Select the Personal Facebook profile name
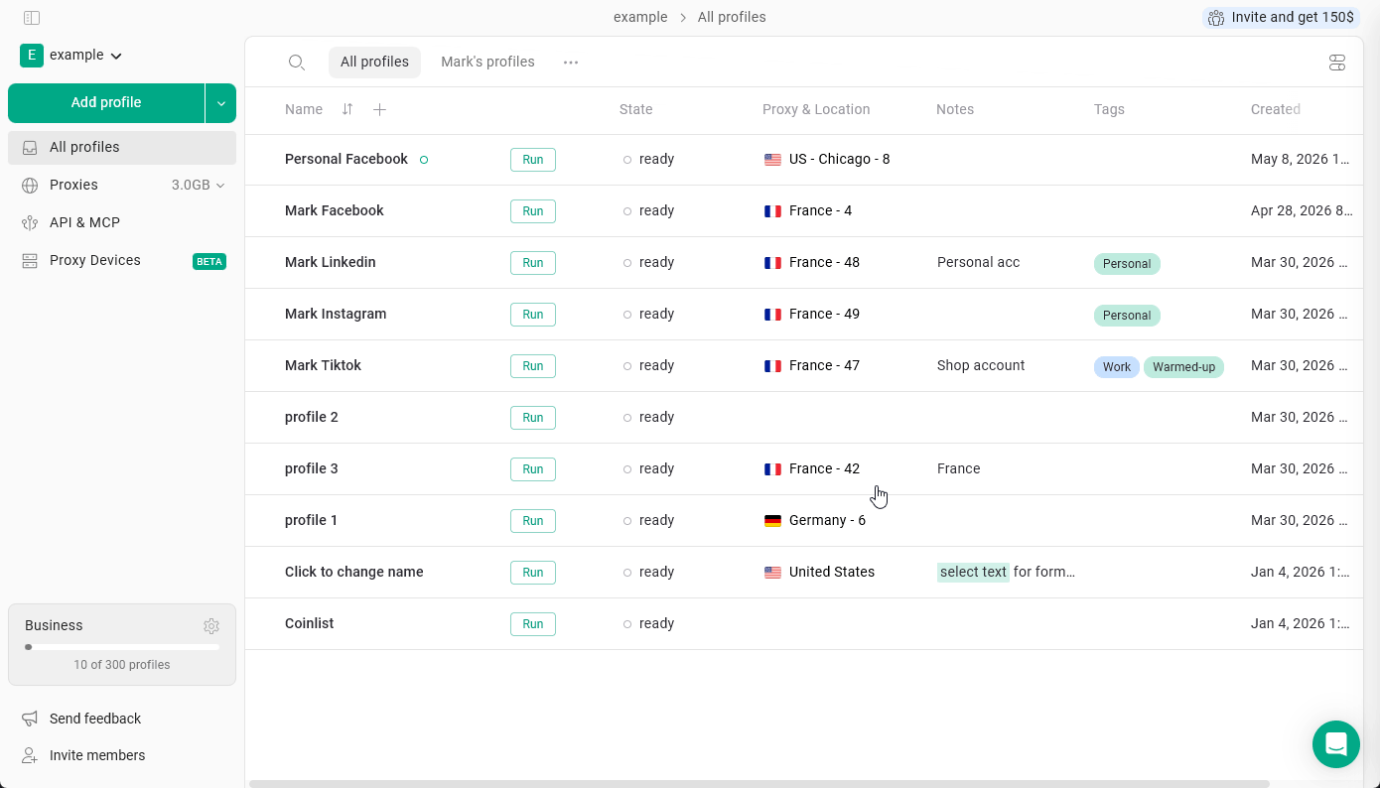This screenshot has height=788, width=1380. click(x=346, y=159)
